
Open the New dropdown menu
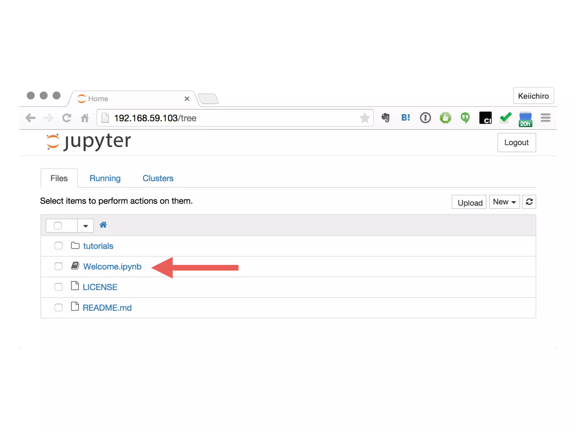click(x=504, y=202)
